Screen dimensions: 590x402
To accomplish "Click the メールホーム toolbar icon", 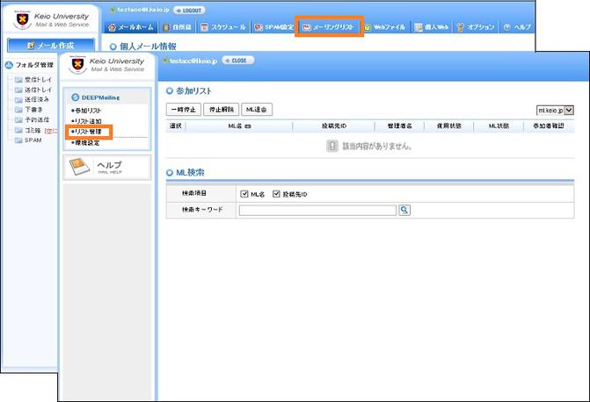I will (134, 27).
